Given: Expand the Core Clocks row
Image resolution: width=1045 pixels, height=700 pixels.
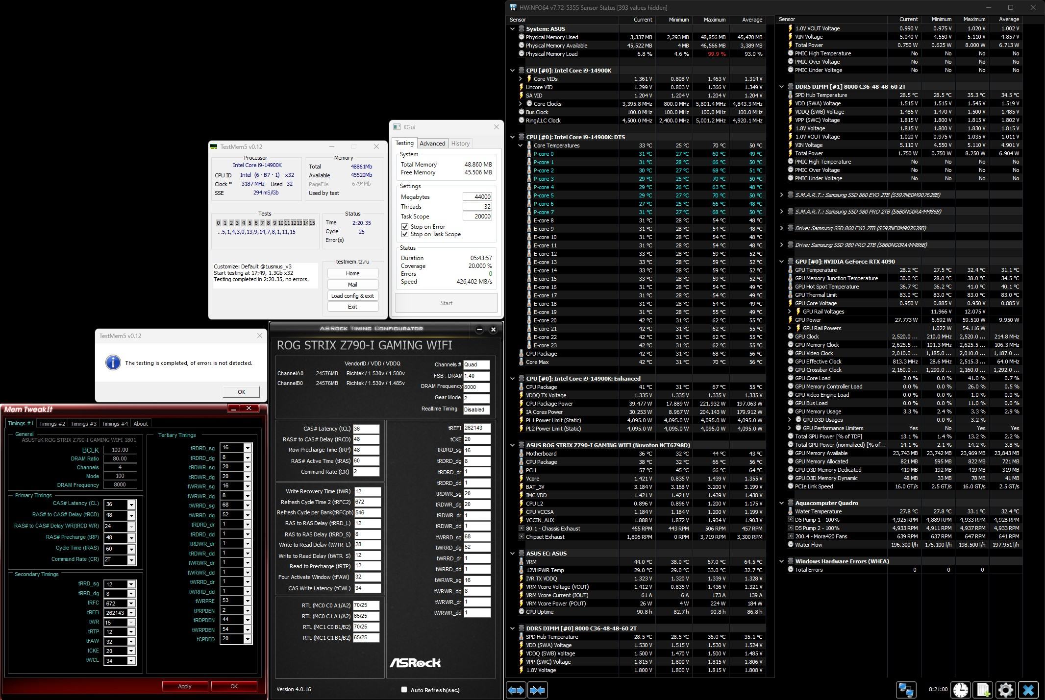Looking at the screenshot, I should tap(521, 104).
